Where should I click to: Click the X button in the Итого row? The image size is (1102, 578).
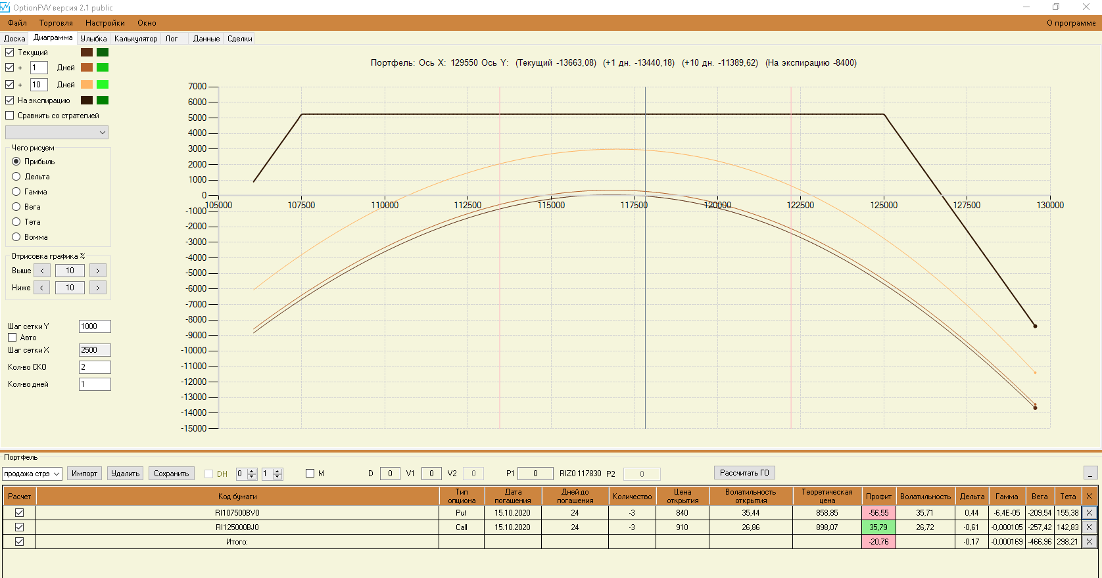1089,542
